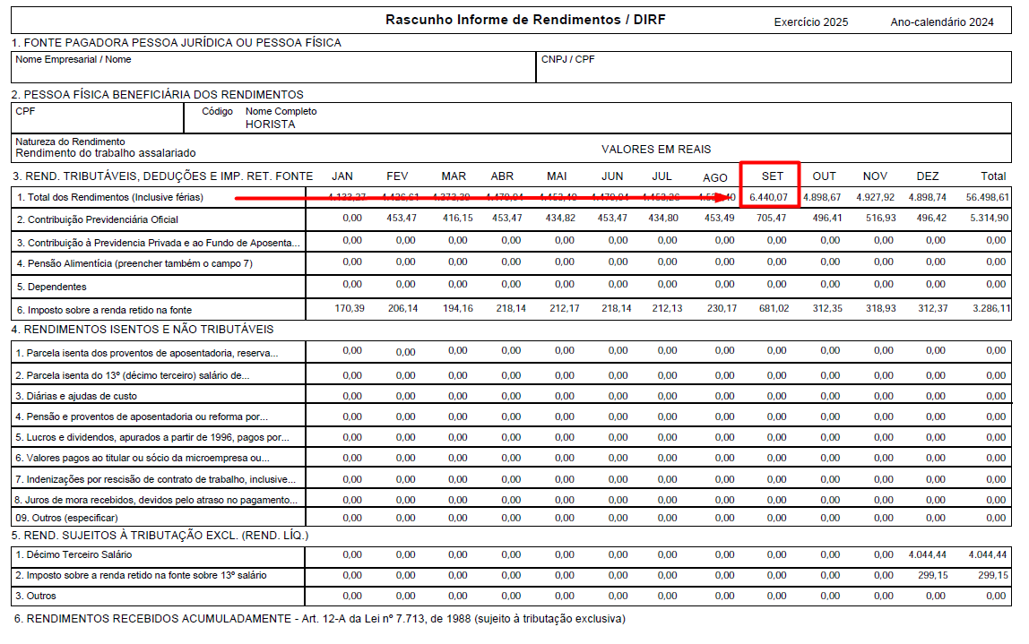Image resolution: width=1029 pixels, height=644 pixels.
Task: Click the title 'Rascunho Informe de Rendimentos / DIRF'
Action: pos(525,20)
